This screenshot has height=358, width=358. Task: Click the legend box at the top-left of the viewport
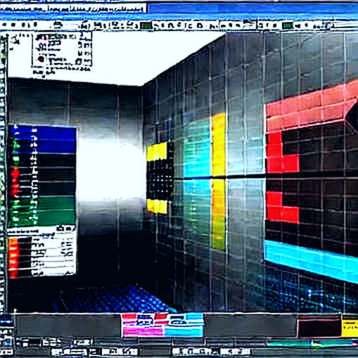[x=62, y=50]
